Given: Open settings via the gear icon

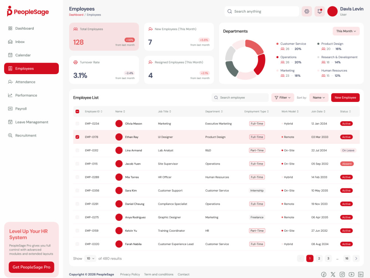Looking at the screenshot, I should tap(306, 11).
